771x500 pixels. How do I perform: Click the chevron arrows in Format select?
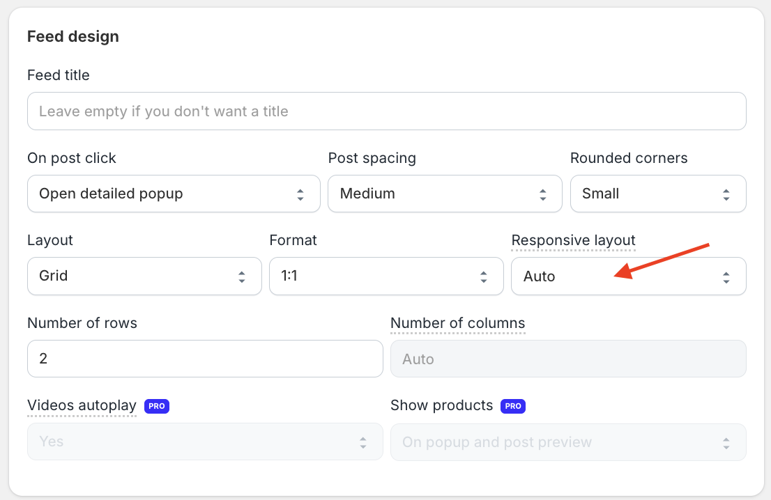point(484,276)
